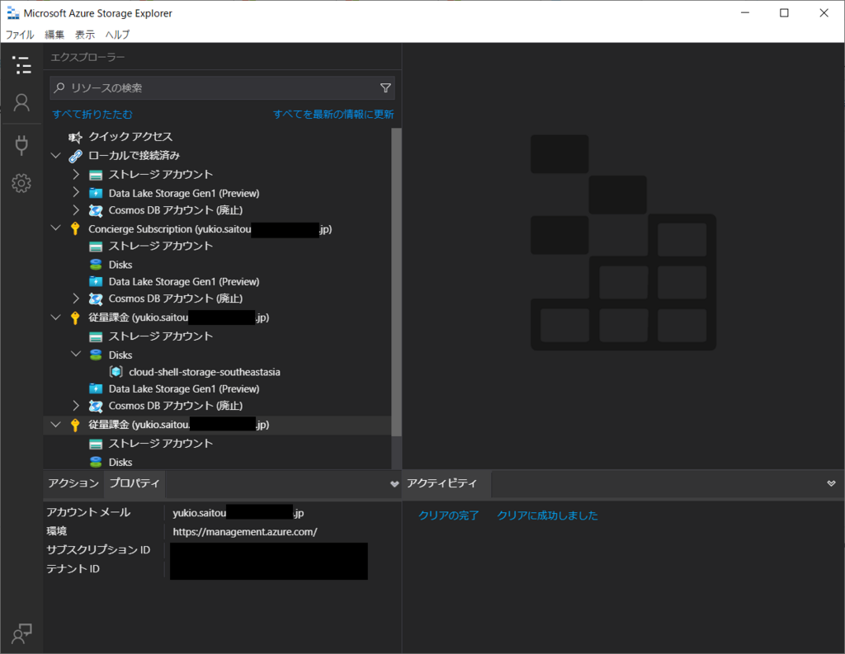Open the ファイル menu
The height and width of the screenshot is (654, 845).
click(20, 35)
